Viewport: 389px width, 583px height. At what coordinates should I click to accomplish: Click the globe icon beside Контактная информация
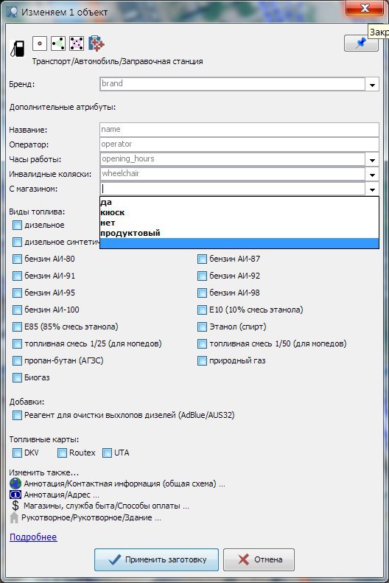click(15, 483)
